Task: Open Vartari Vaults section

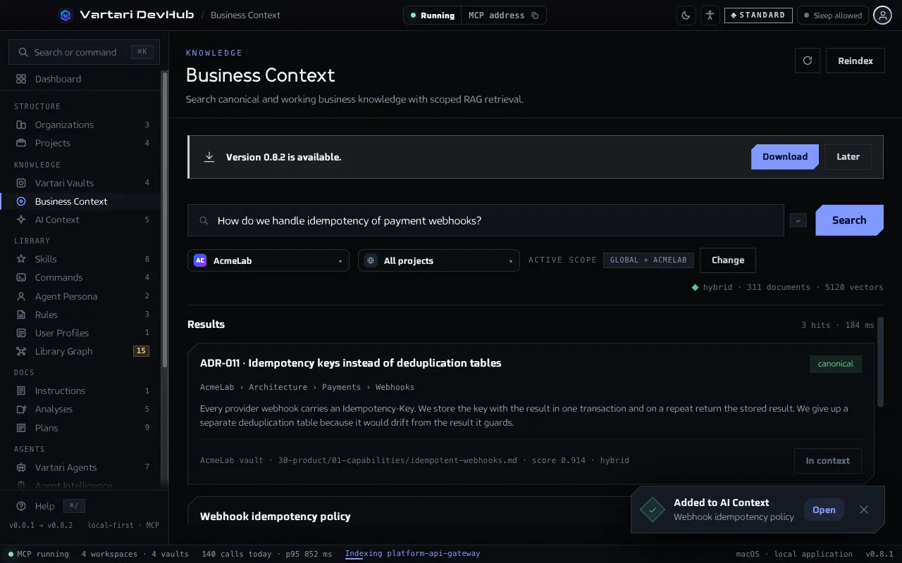Action: coord(80,183)
